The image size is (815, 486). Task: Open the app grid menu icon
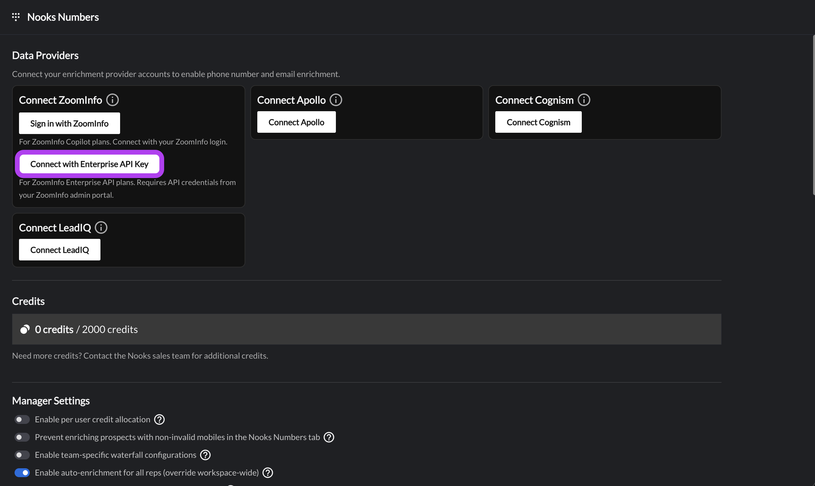16,17
